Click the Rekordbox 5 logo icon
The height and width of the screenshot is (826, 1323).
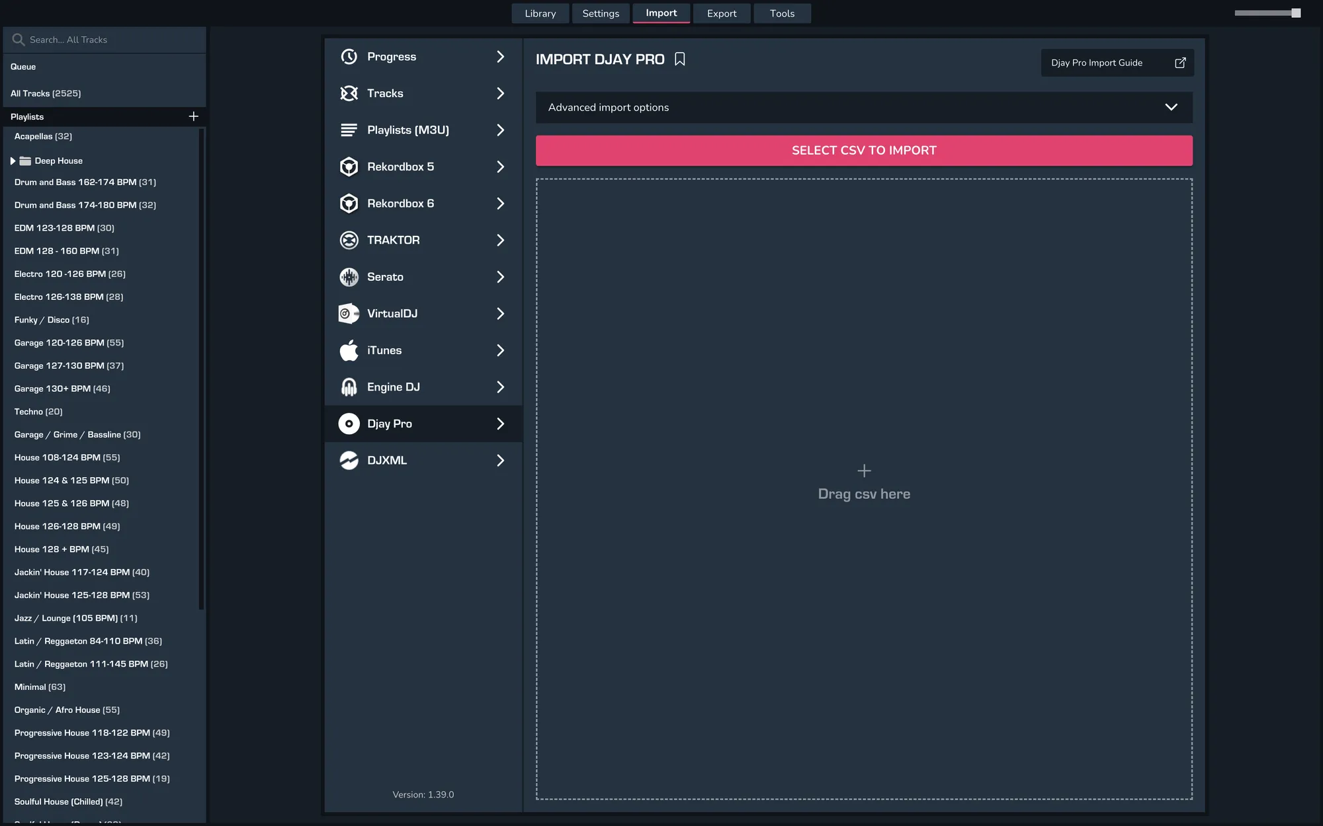point(349,167)
